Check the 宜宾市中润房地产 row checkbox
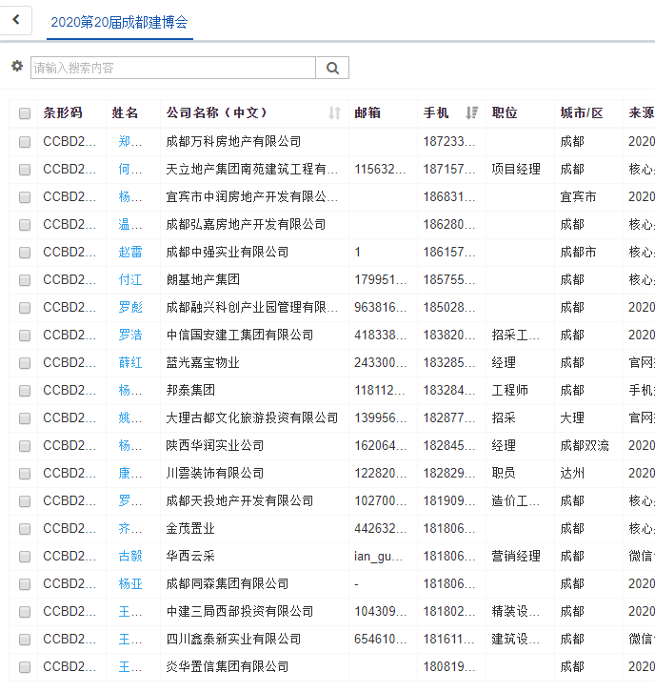This screenshot has height=692, width=655. pyautogui.click(x=25, y=197)
